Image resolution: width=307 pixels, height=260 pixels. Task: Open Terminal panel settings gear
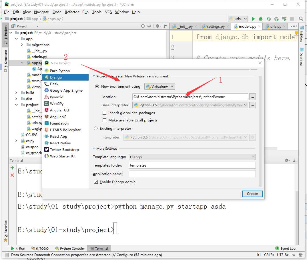click(x=288, y=160)
